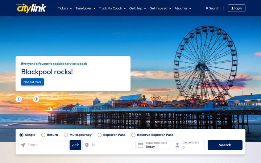Swap from and to locations
The height and width of the screenshot is (163, 261).
pos(75,145)
